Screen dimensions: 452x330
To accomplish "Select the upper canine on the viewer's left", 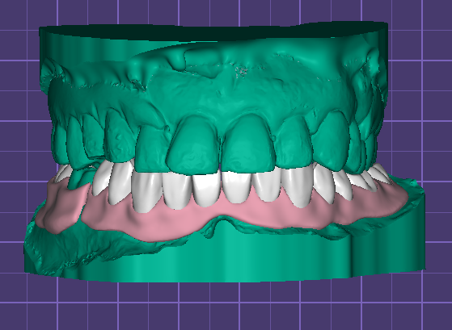I will coord(120,136).
